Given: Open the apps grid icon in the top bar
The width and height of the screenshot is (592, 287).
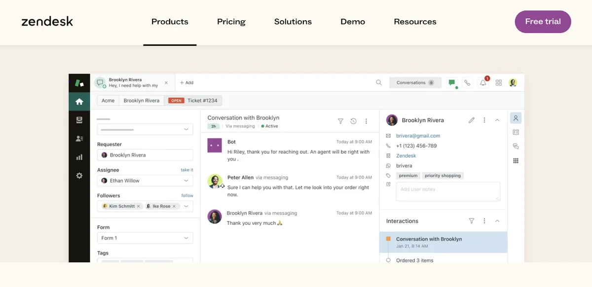Looking at the screenshot, I should point(499,83).
